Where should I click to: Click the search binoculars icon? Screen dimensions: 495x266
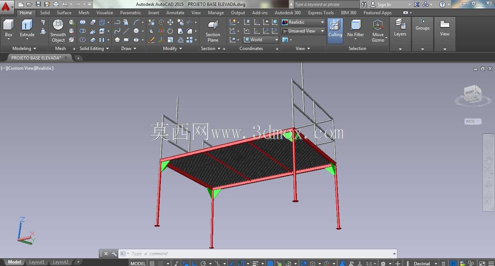(x=364, y=4)
